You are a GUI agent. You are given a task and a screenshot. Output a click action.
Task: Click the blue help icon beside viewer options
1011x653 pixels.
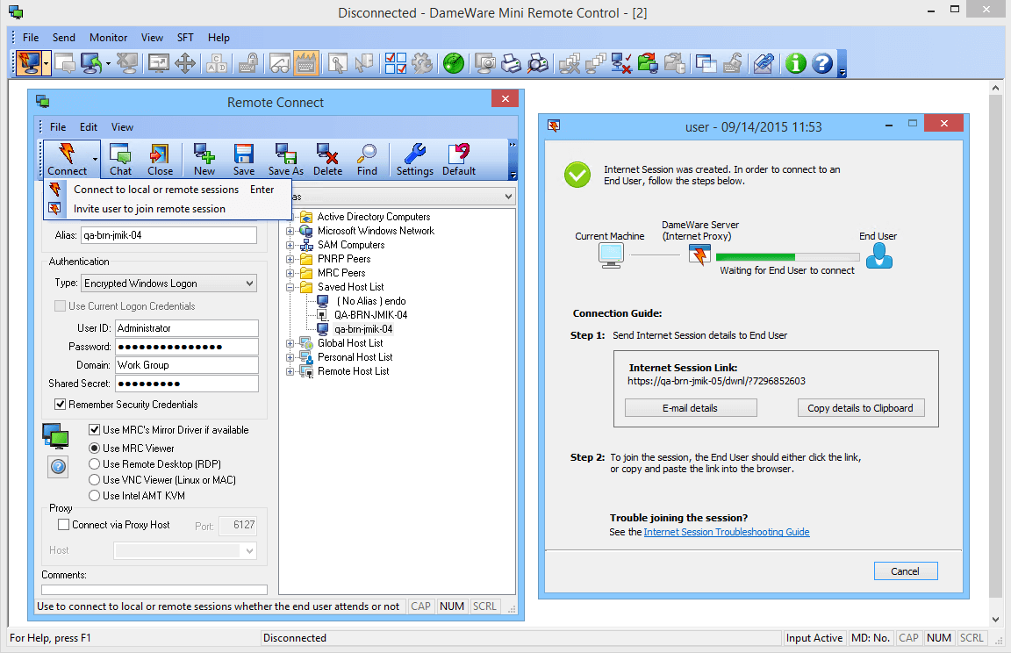[58, 466]
